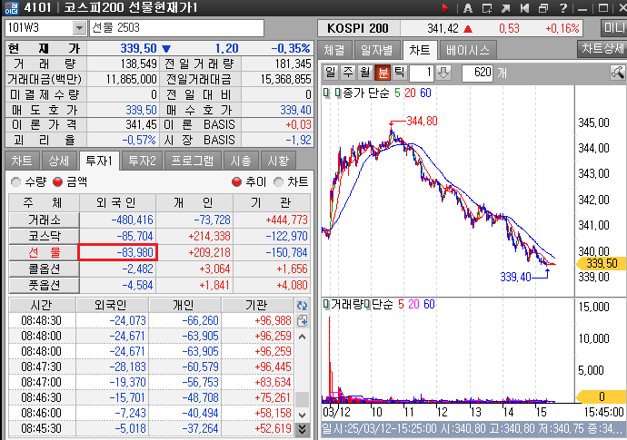627x440 pixels.
Task: Switch to the 일자별 tab
Action: (x=376, y=50)
